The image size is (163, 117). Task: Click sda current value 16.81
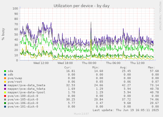[71, 71]
